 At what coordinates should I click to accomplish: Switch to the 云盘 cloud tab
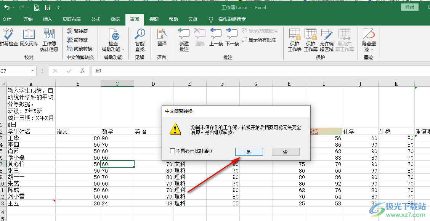(x=193, y=19)
